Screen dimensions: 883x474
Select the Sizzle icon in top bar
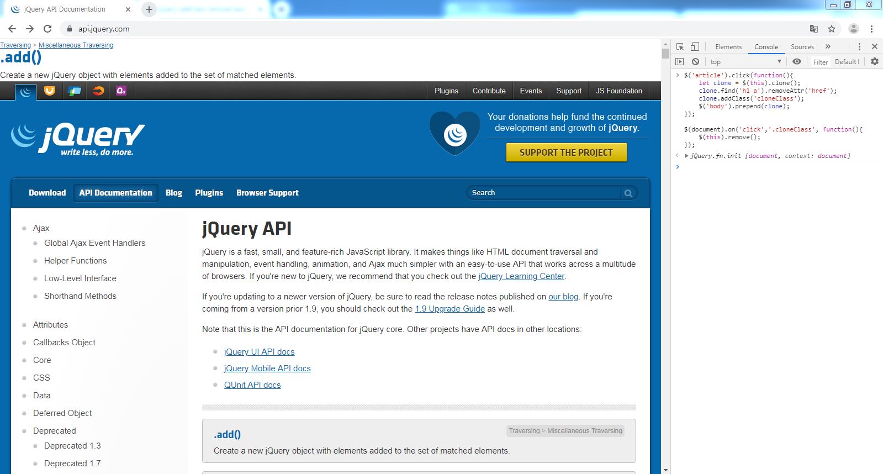[x=98, y=91]
